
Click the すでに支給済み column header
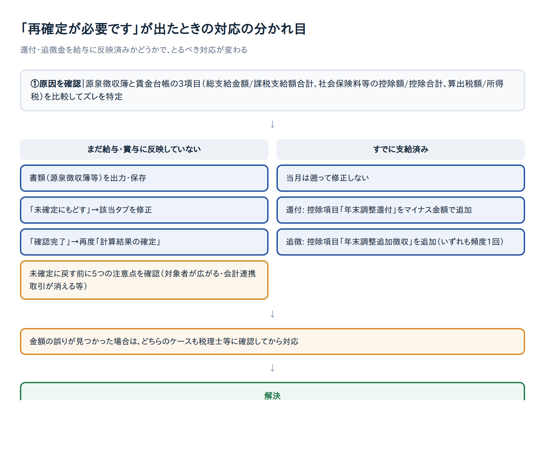pos(401,150)
